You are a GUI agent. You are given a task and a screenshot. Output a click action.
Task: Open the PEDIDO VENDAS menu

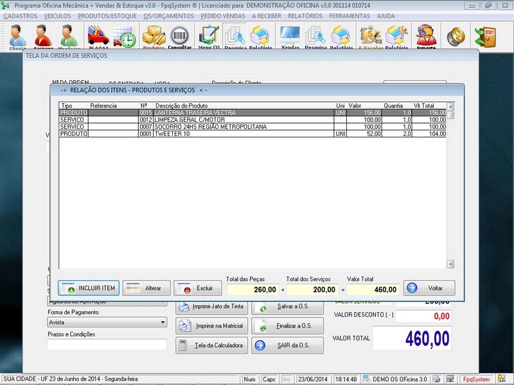point(223,16)
